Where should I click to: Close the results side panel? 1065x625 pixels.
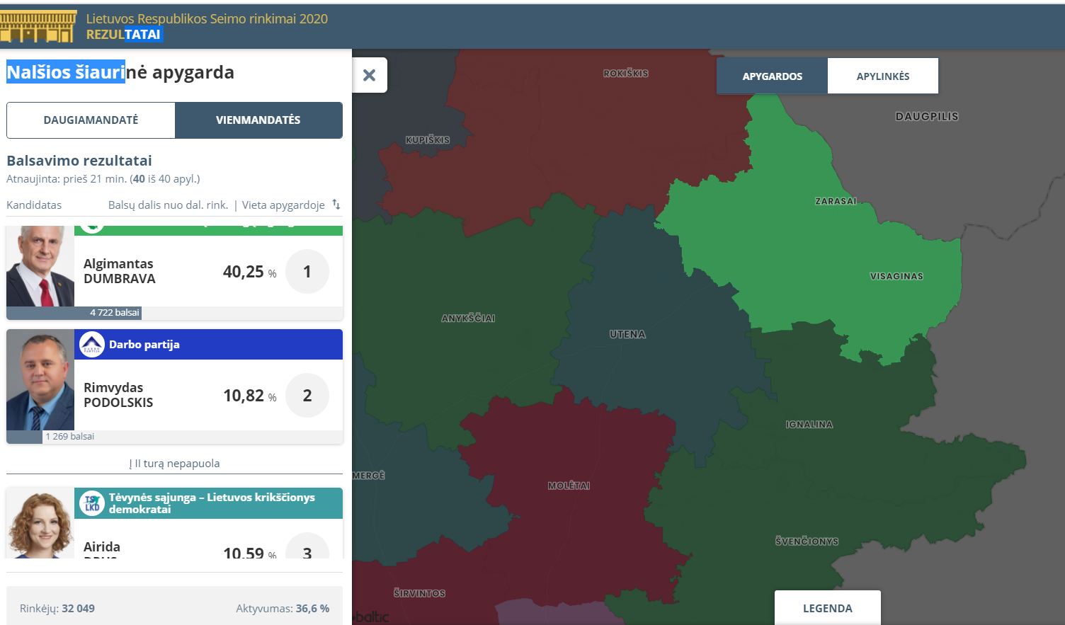(370, 75)
